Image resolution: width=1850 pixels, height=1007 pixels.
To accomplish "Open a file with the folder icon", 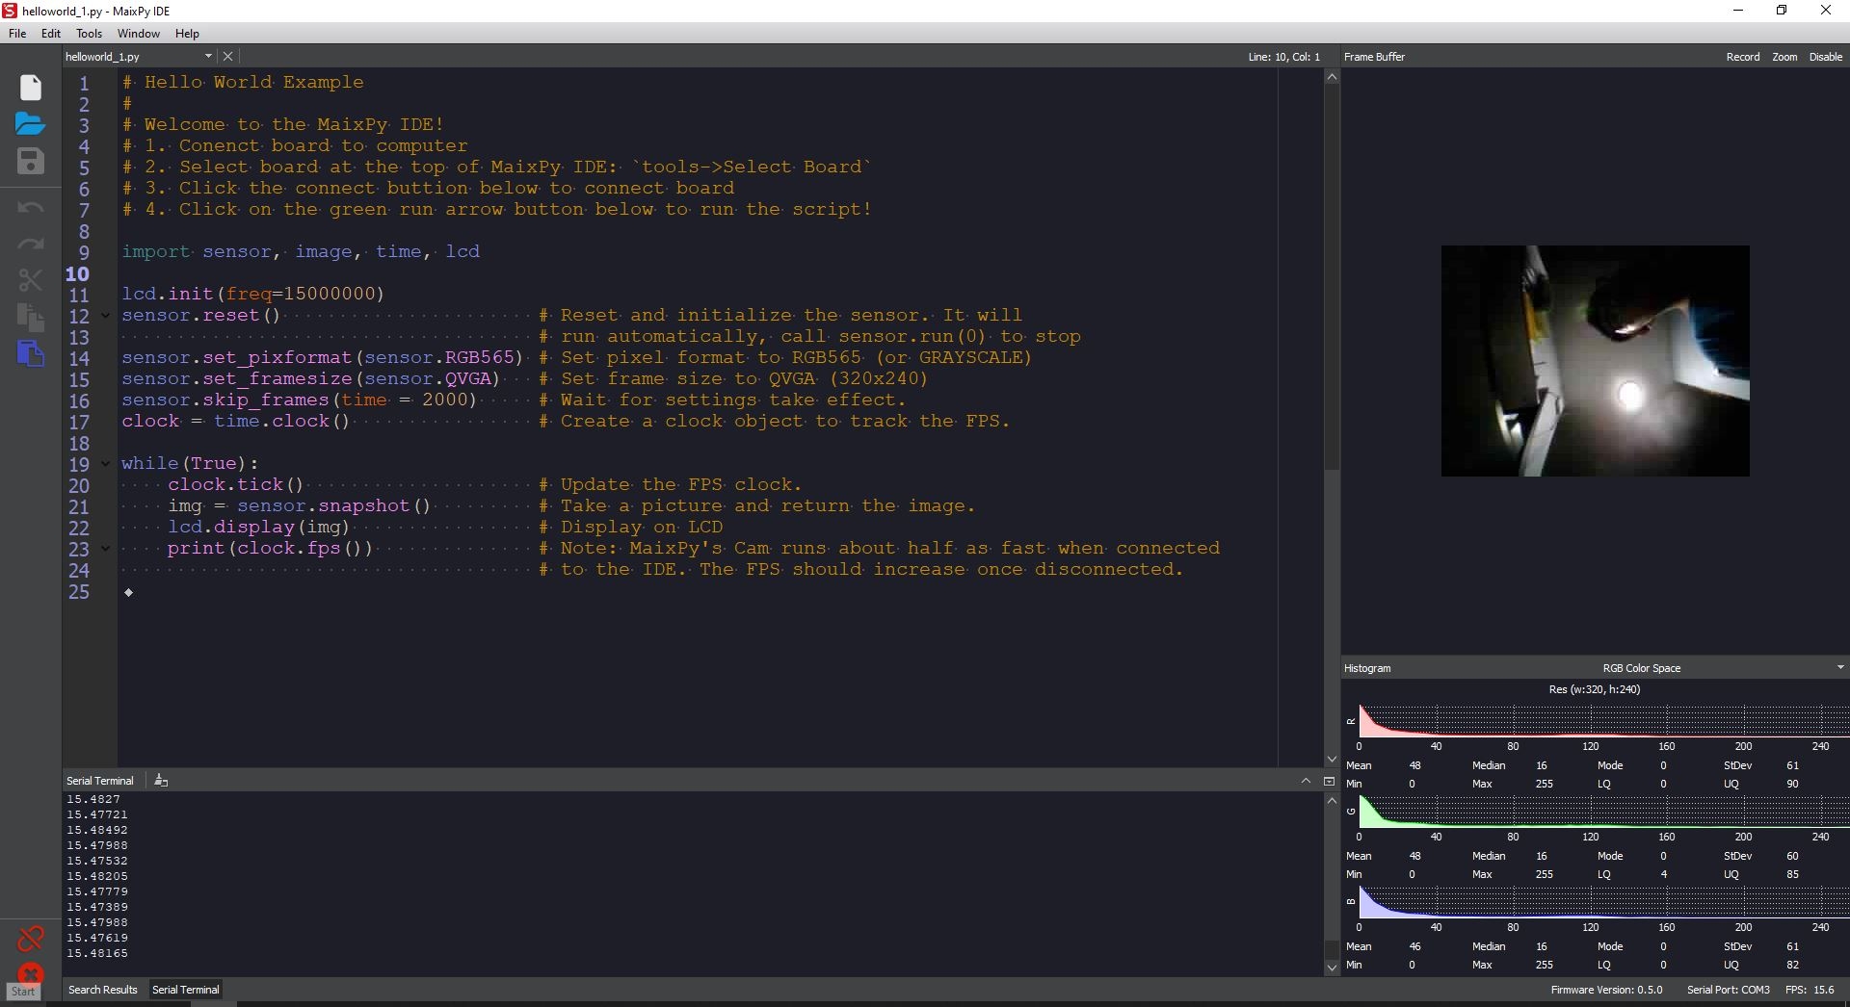I will (x=30, y=123).
